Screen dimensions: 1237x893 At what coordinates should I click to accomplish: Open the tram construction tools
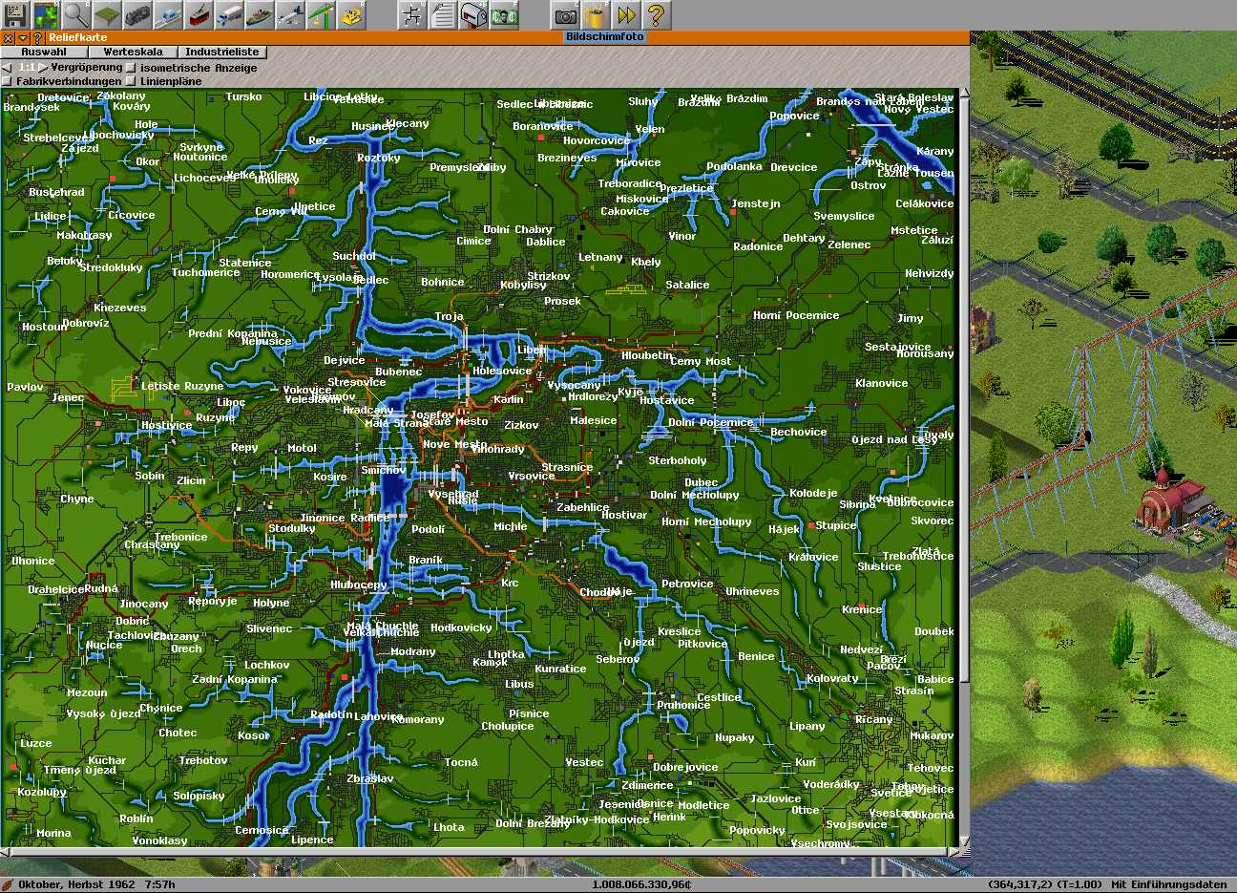pos(199,15)
